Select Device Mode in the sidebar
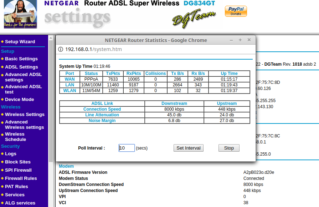Screen dimensions: 319x207 click(x=20, y=100)
